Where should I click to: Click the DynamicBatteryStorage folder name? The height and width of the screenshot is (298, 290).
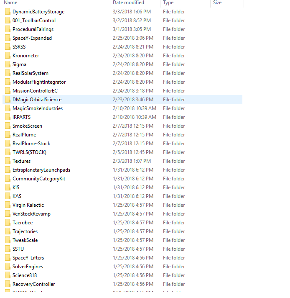pyautogui.click(x=38, y=12)
